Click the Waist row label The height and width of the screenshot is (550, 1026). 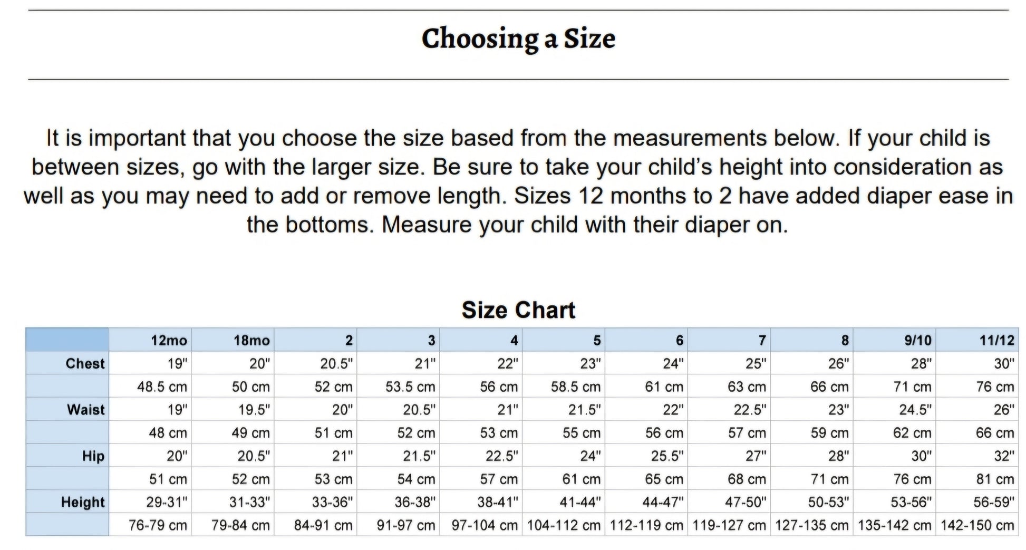tap(86, 410)
